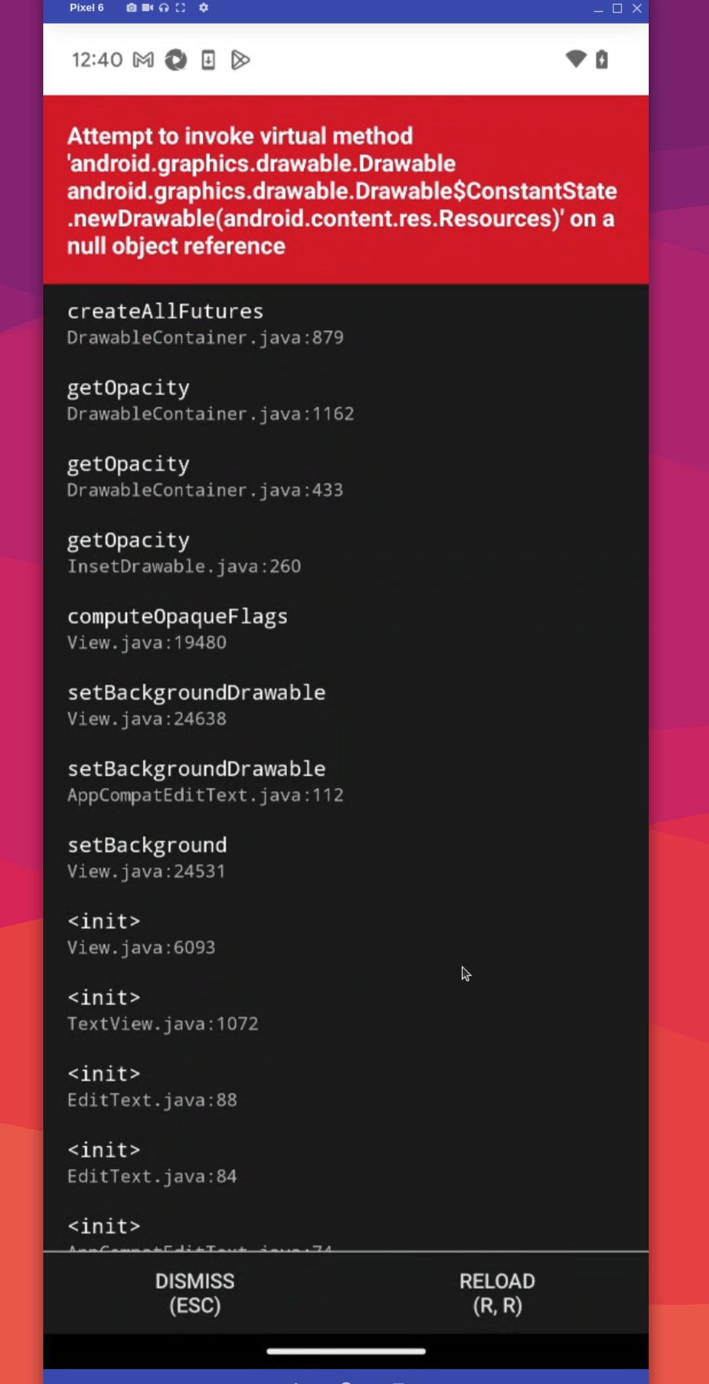Image resolution: width=709 pixels, height=1384 pixels.
Task: Take a screenshot with the camera icon
Action: pos(131,8)
